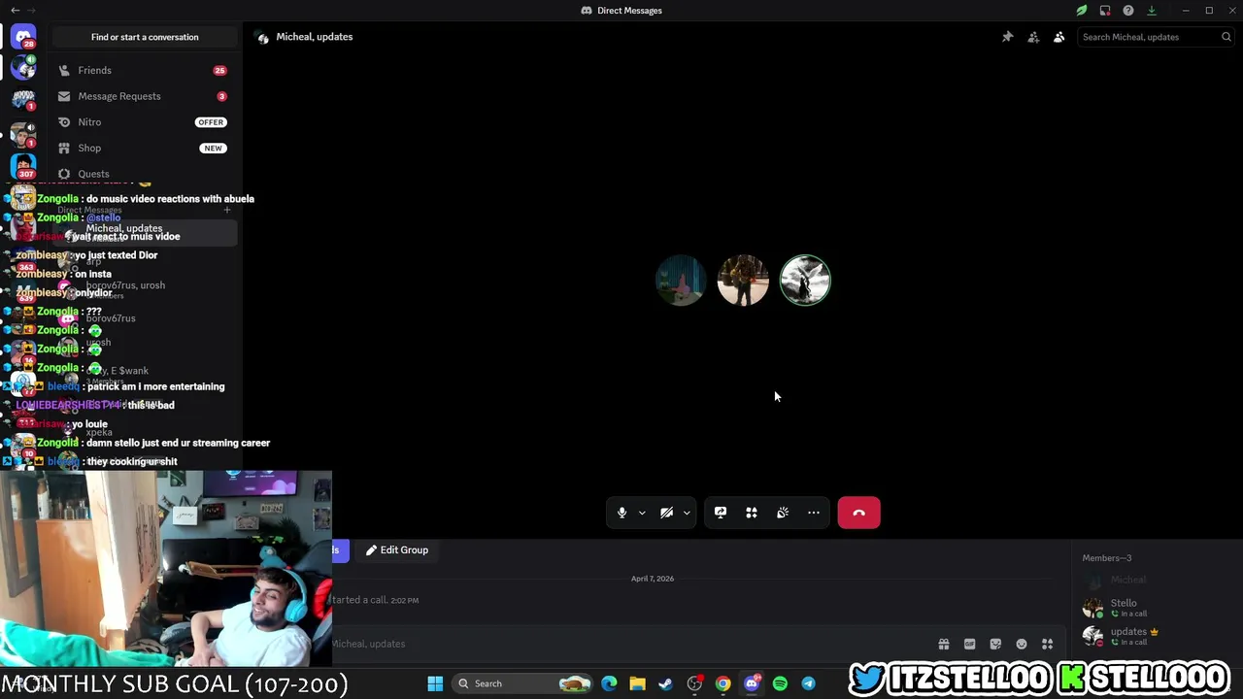Click the green leaf icon in title bar

[1082, 11]
